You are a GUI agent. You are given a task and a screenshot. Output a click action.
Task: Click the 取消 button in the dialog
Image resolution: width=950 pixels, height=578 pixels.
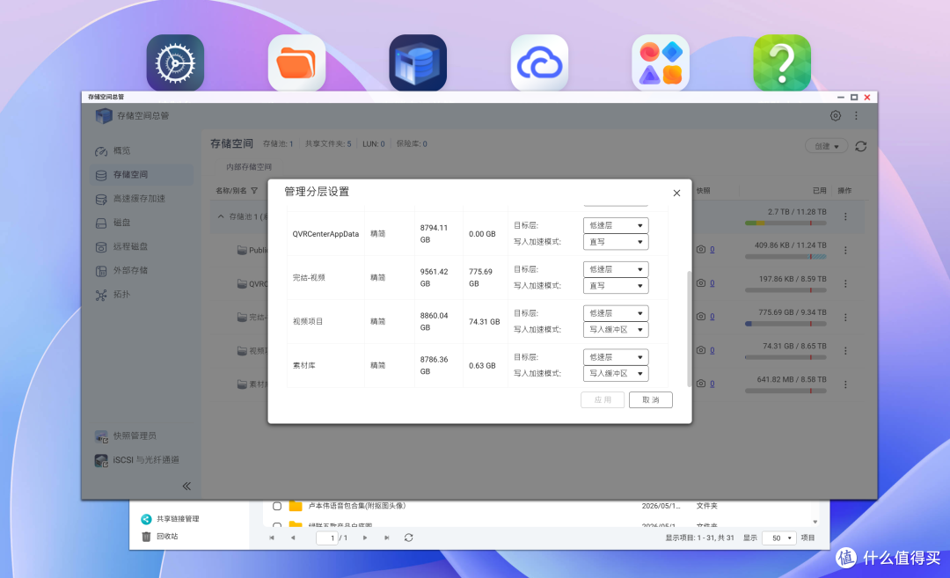point(651,400)
